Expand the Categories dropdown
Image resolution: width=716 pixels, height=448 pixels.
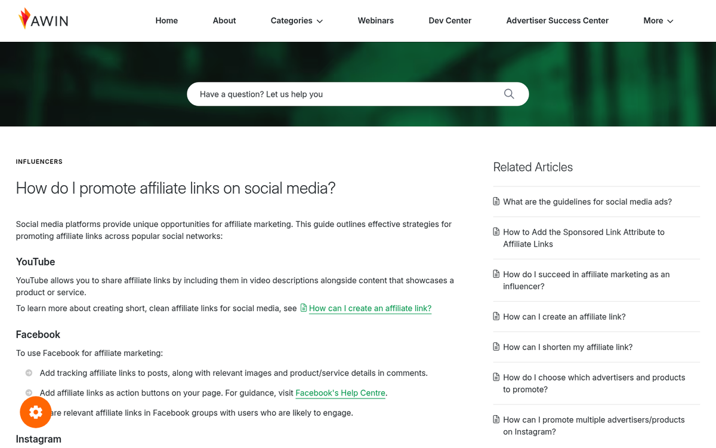point(297,20)
